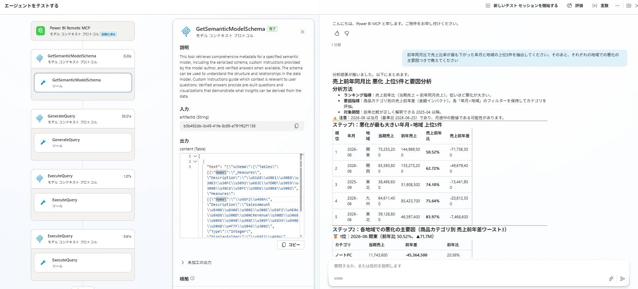Like the greeting message with thumbs up
This screenshot has height=289, width=638.
click(x=337, y=33)
